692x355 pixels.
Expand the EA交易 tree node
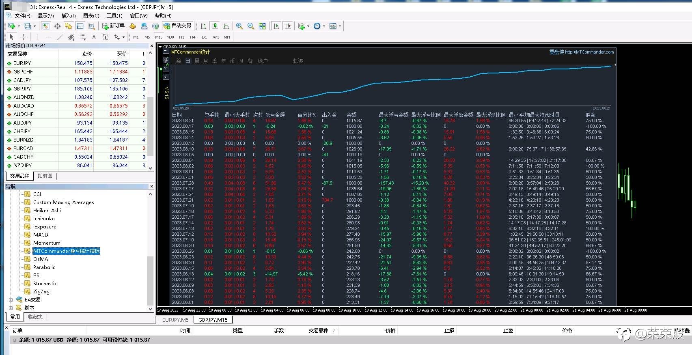click(x=11, y=300)
